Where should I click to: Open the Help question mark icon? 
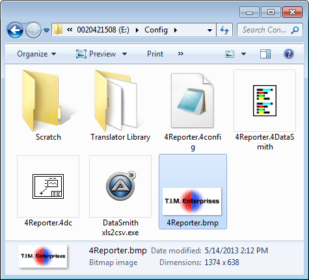click(289, 54)
